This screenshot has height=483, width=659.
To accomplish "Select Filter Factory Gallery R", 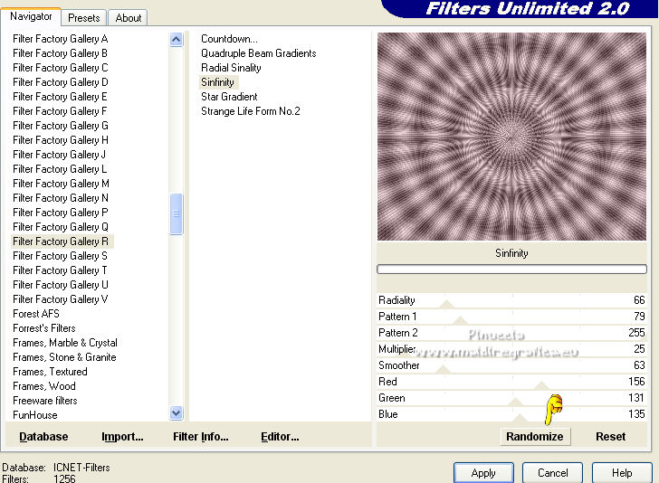I will coord(62,241).
